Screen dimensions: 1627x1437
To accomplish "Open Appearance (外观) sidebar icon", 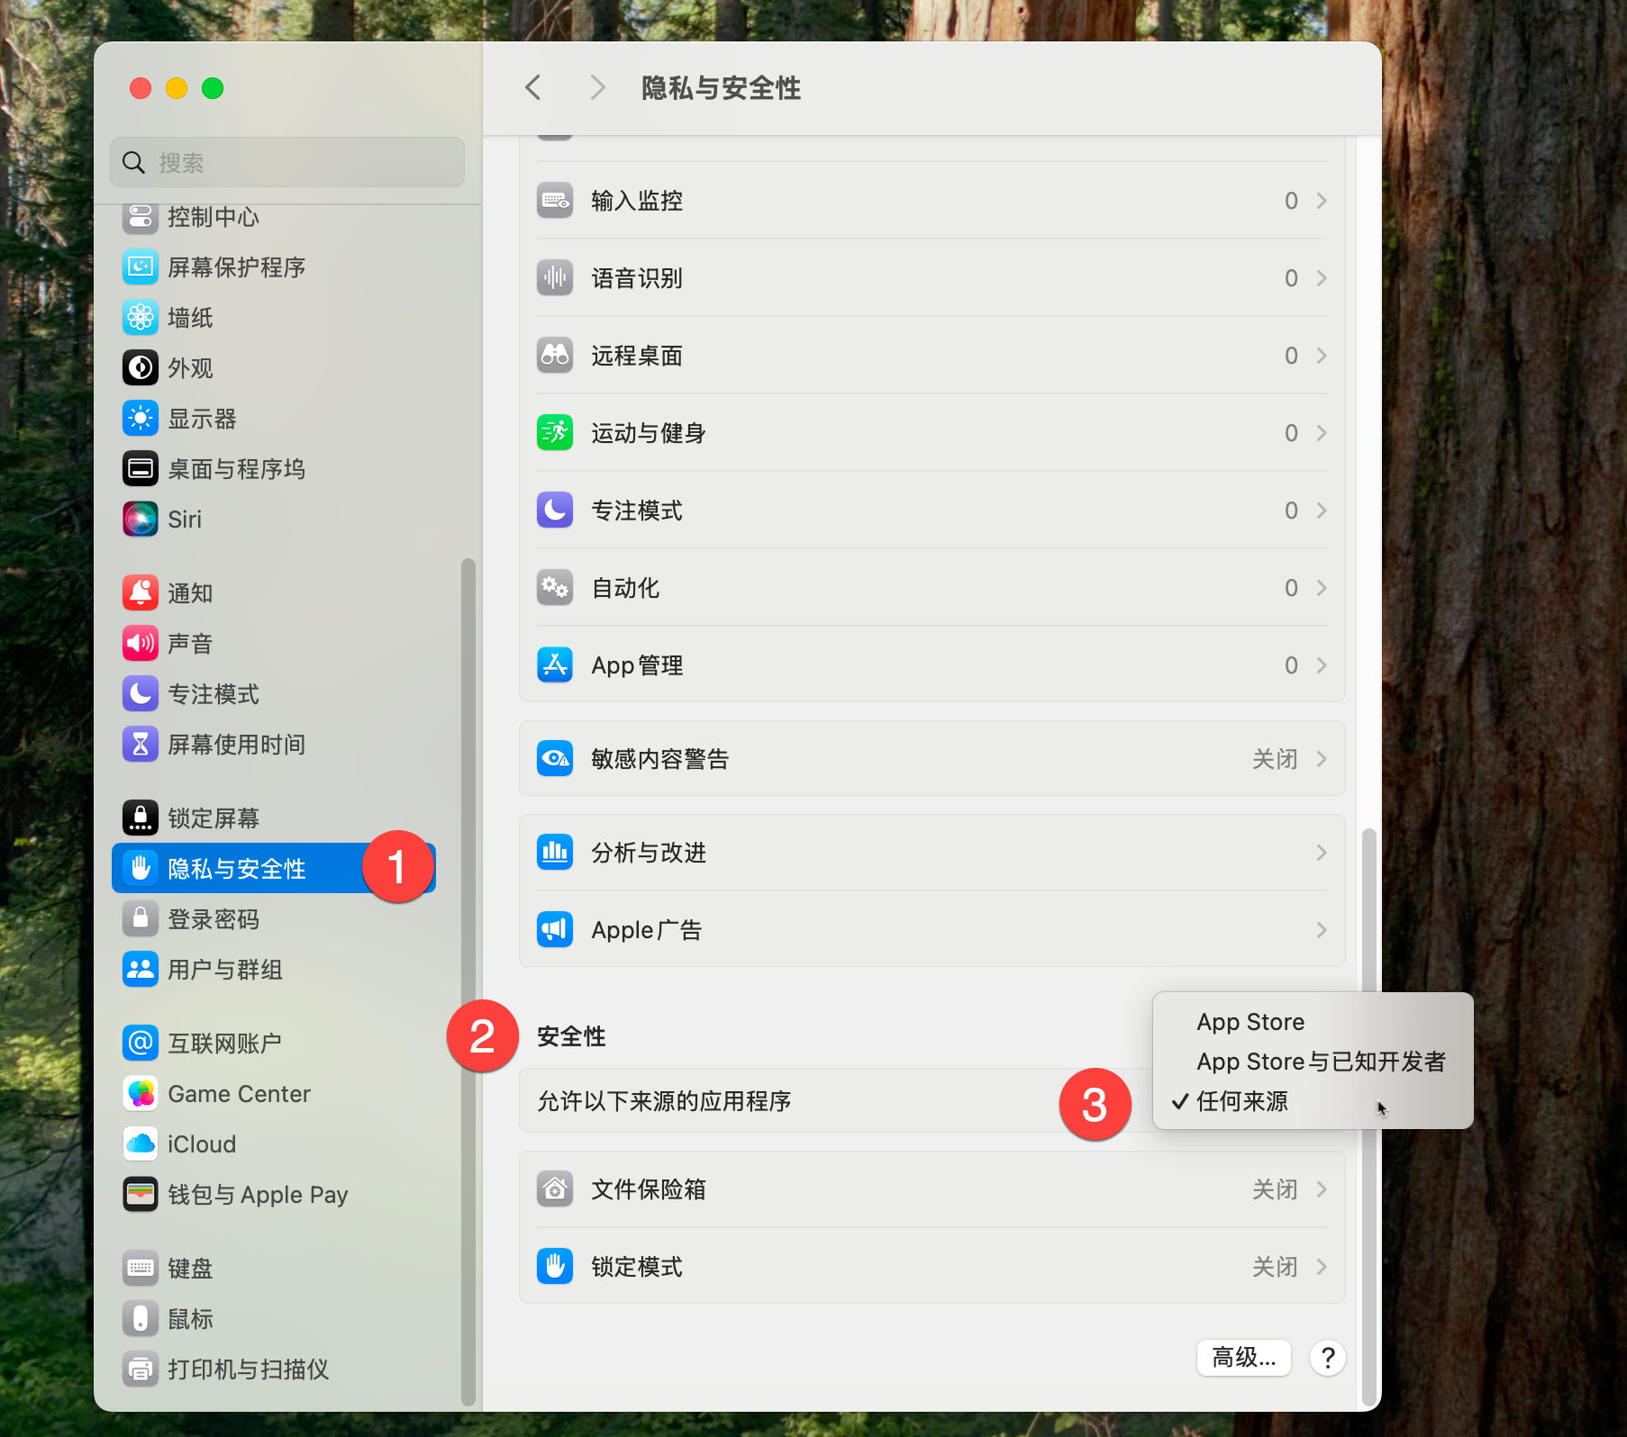I will pos(141,368).
